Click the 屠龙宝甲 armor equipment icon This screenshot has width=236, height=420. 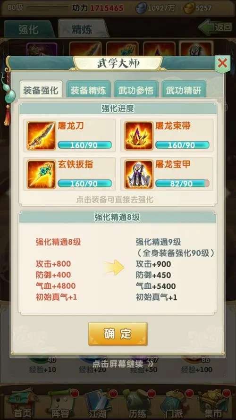point(139,175)
